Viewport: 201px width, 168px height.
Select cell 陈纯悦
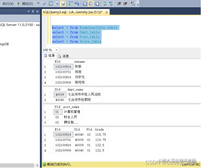click(80, 83)
